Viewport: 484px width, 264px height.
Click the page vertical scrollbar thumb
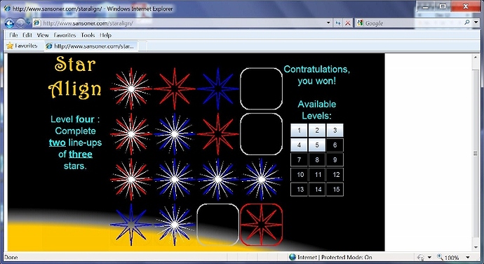(x=476, y=154)
